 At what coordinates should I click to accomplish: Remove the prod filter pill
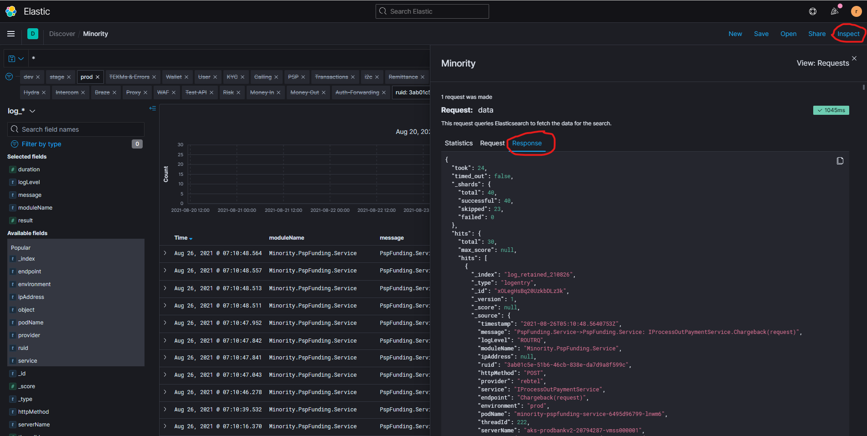pos(98,77)
